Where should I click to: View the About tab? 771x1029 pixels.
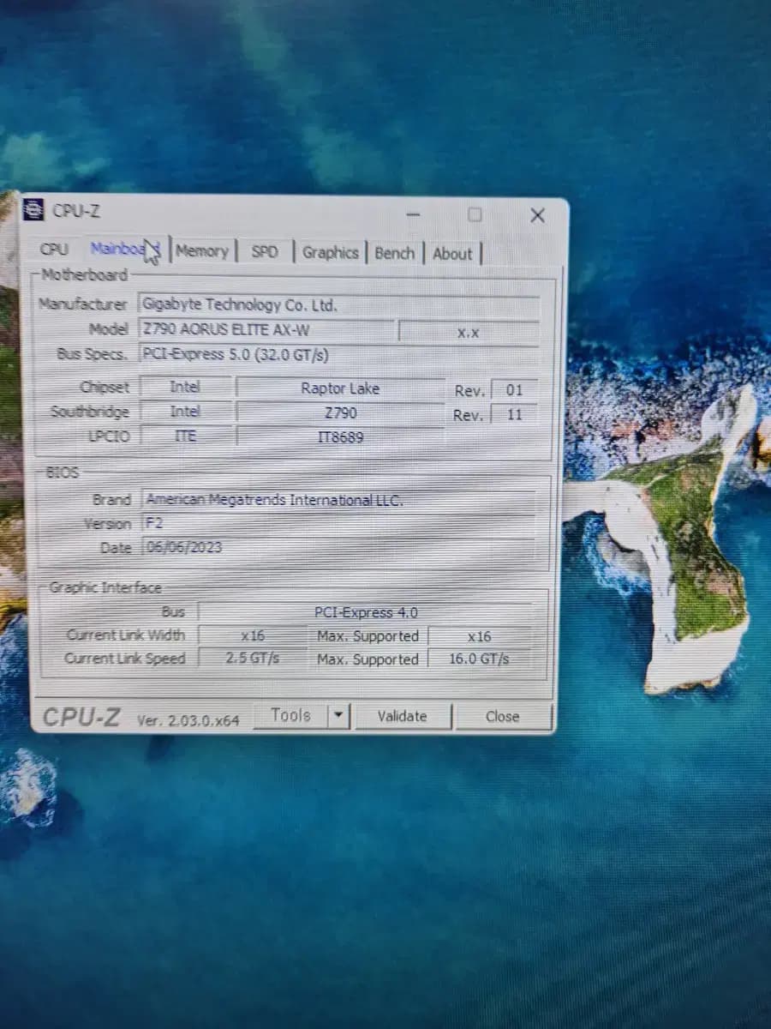tap(452, 254)
